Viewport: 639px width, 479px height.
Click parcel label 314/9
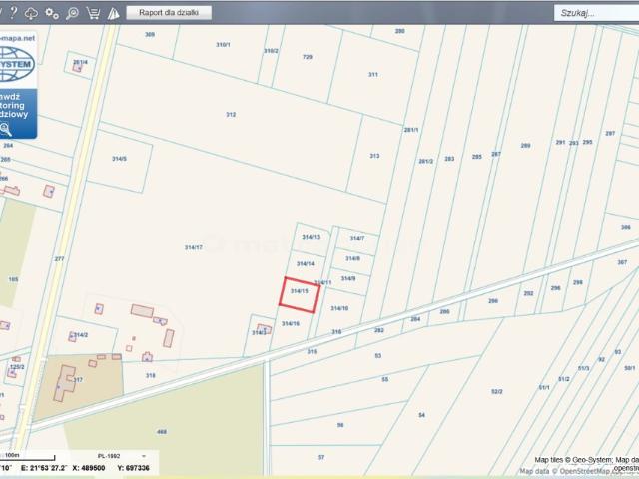(x=348, y=278)
